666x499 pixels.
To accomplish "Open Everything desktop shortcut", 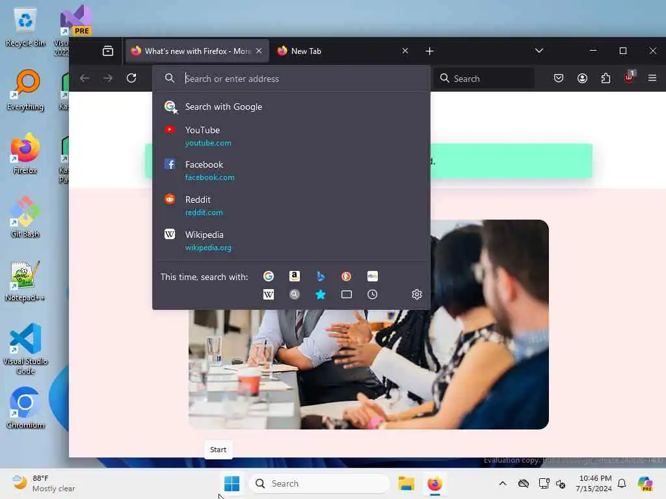I will click(x=25, y=90).
